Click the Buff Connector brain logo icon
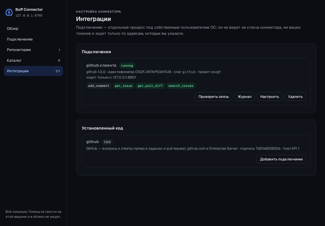Viewport: 325px width, 226px height. [x=9, y=12]
